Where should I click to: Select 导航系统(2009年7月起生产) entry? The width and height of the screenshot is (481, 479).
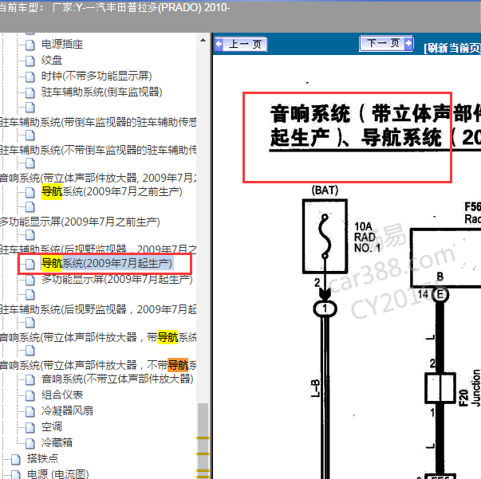pos(107,263)
